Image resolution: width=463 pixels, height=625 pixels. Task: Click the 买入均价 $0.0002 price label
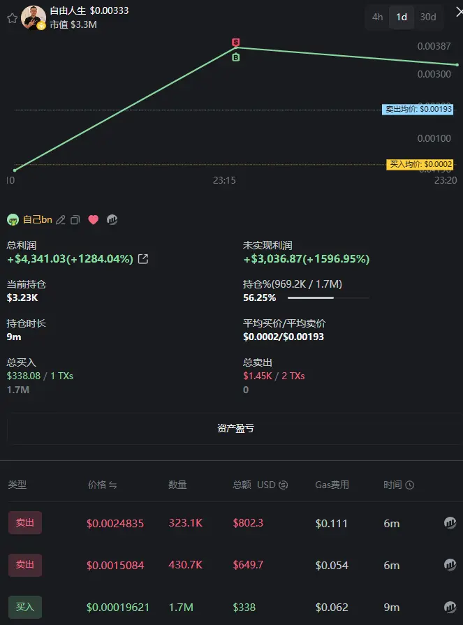(x=420, y=164)
